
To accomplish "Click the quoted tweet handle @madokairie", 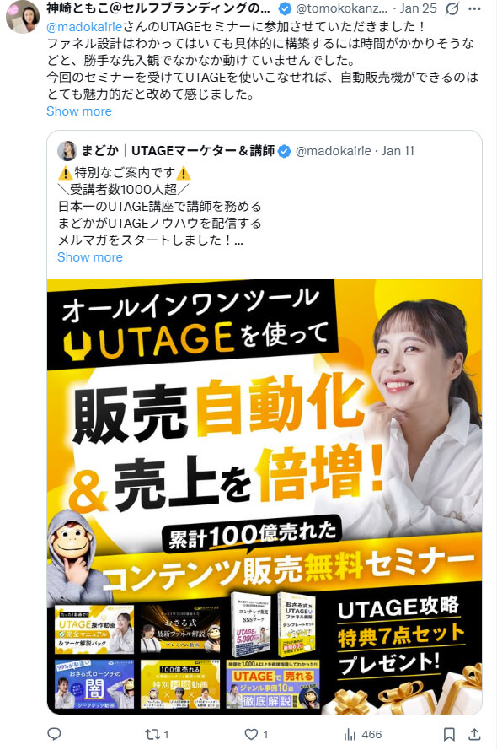I will point(334,151).
